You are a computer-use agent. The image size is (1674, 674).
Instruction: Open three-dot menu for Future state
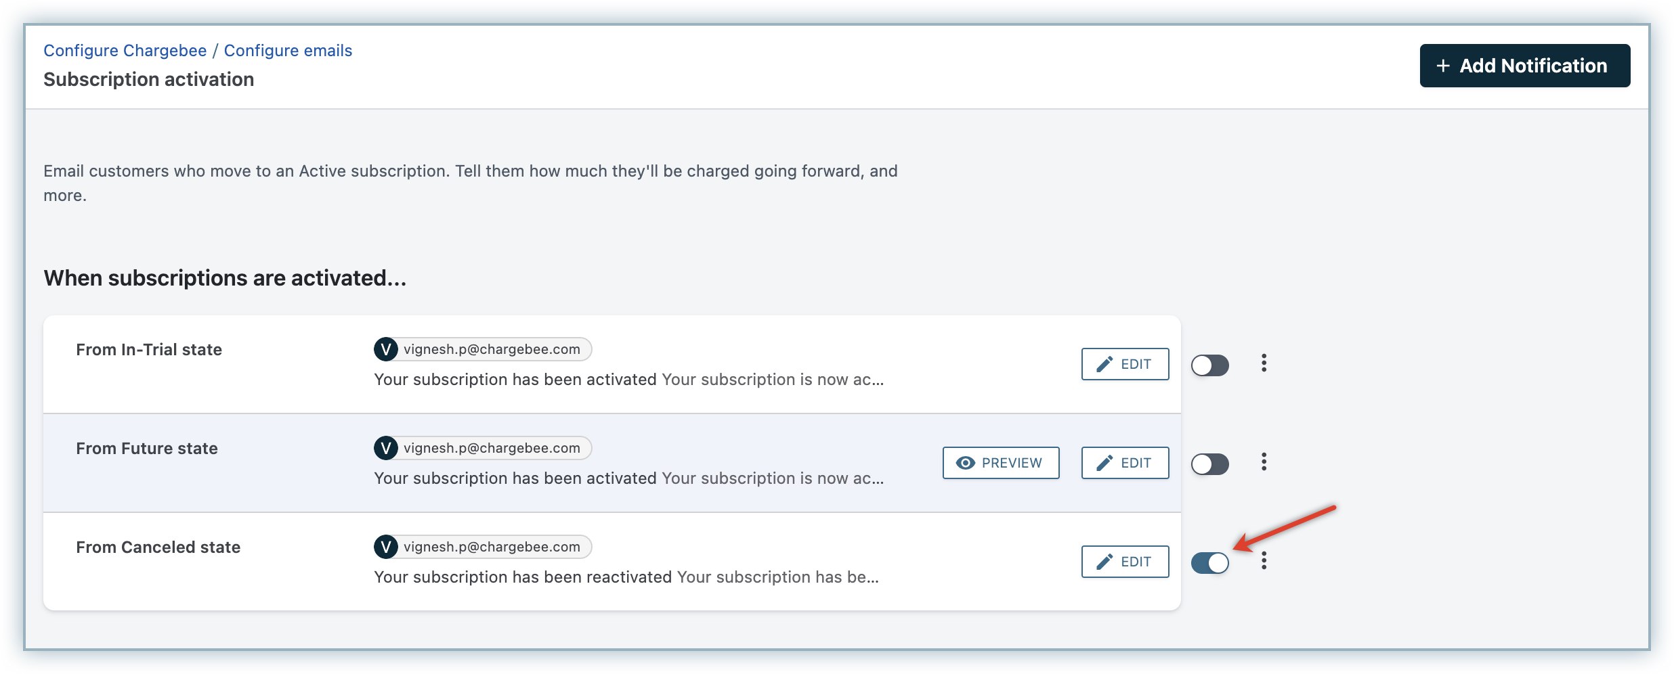pos(1264,462)
